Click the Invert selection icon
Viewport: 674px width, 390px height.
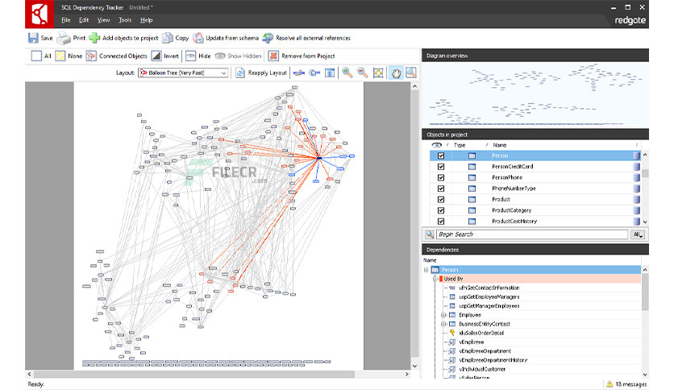click(156, 56)
